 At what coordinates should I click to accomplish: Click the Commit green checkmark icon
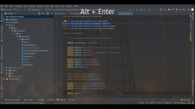pyautogui.click(x=157, y=9)
